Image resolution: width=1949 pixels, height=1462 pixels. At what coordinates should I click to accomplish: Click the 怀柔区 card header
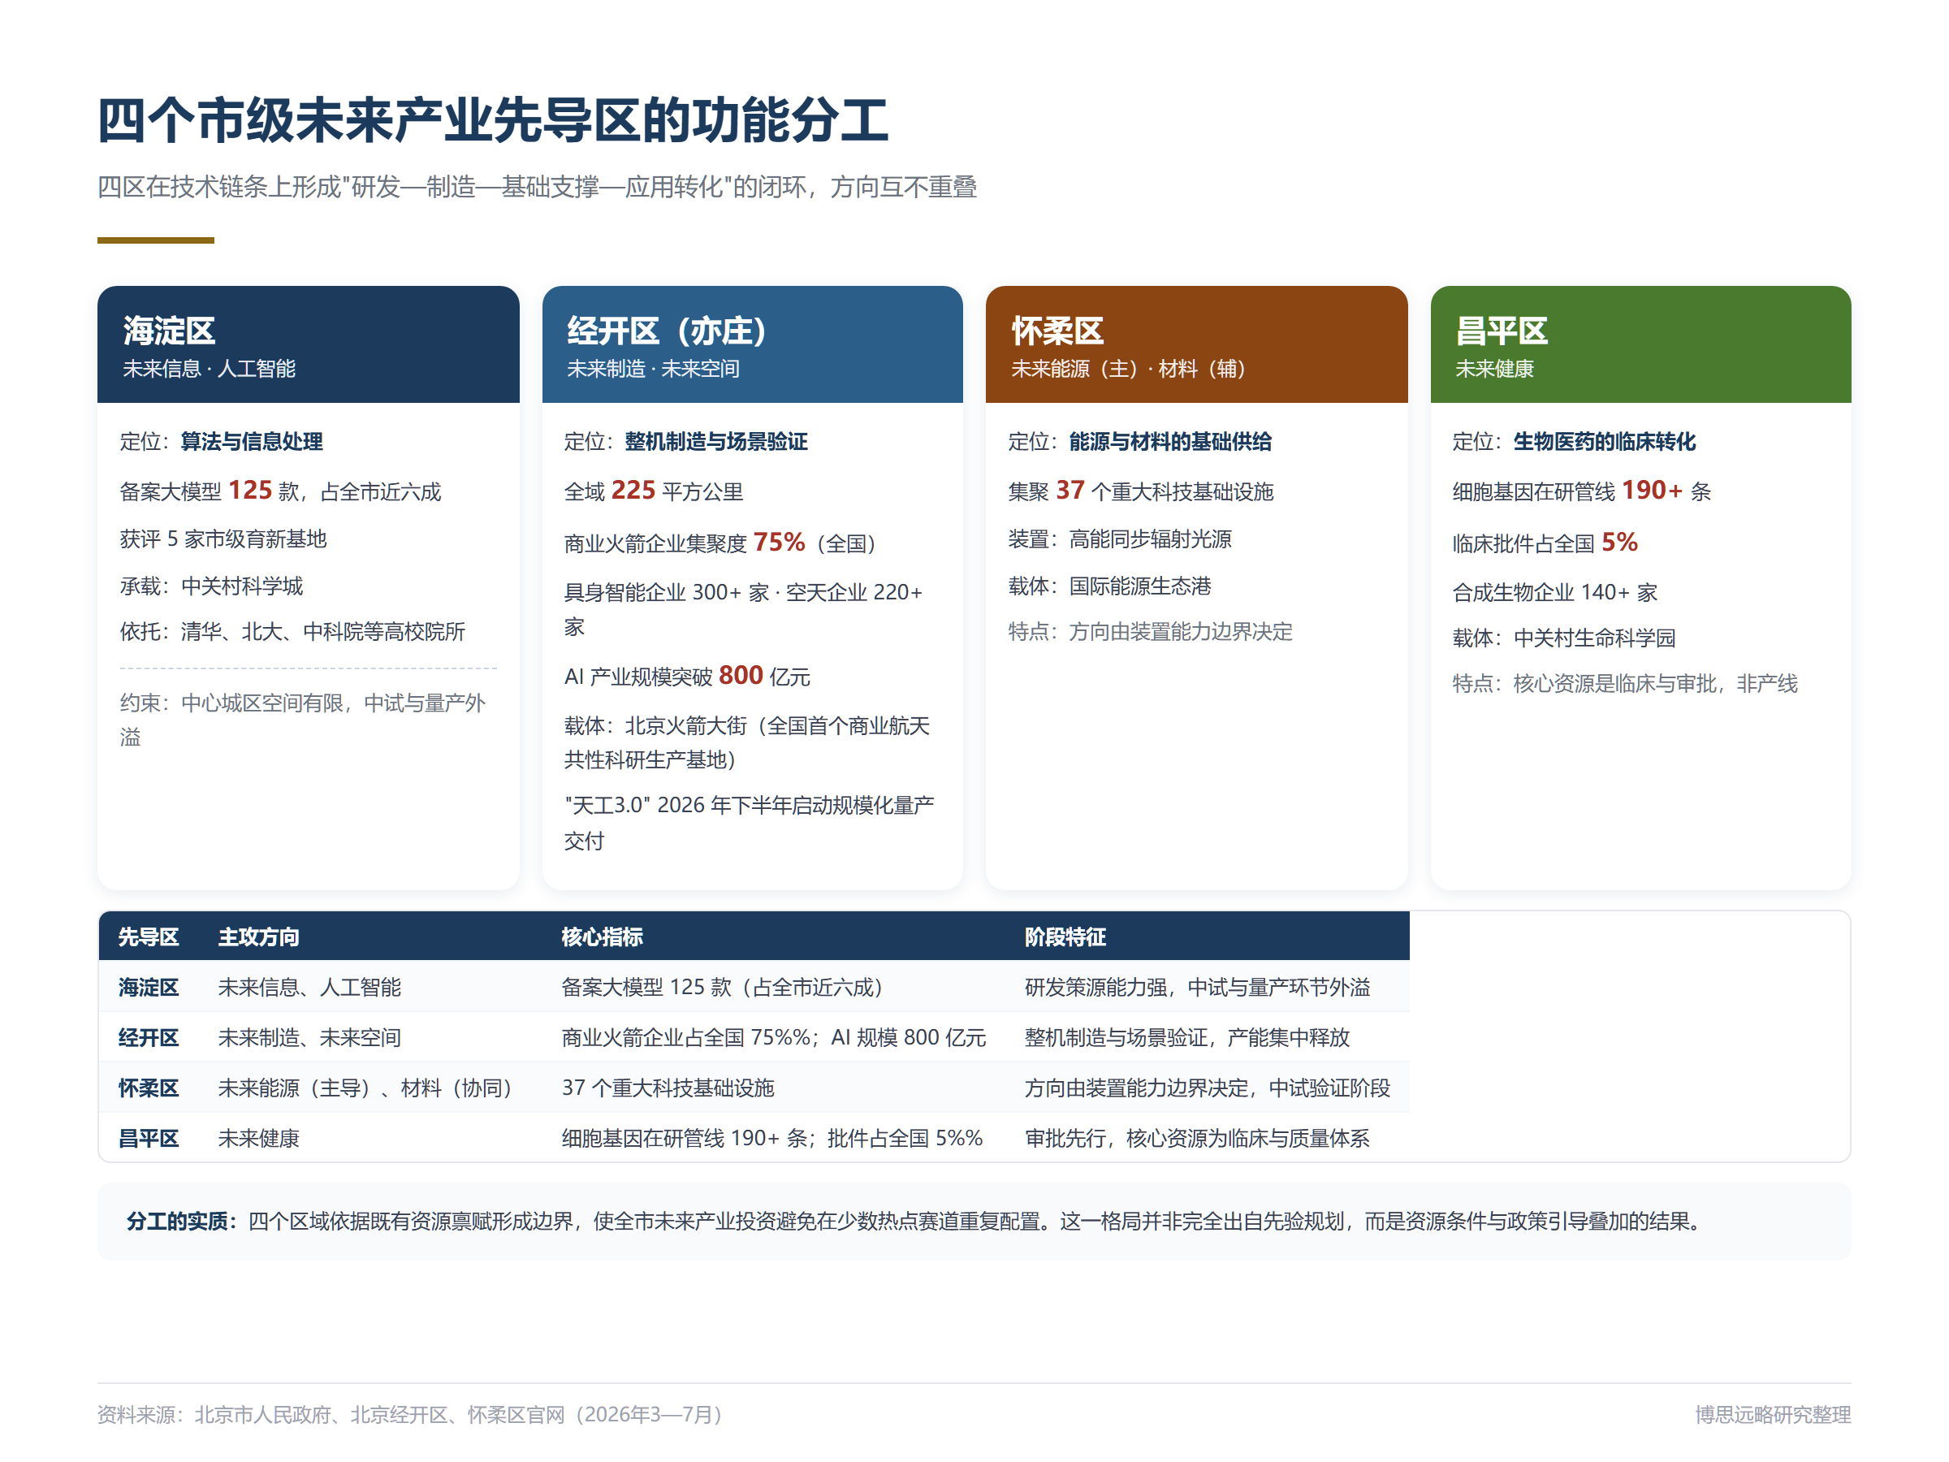(x=1196, y=344)
